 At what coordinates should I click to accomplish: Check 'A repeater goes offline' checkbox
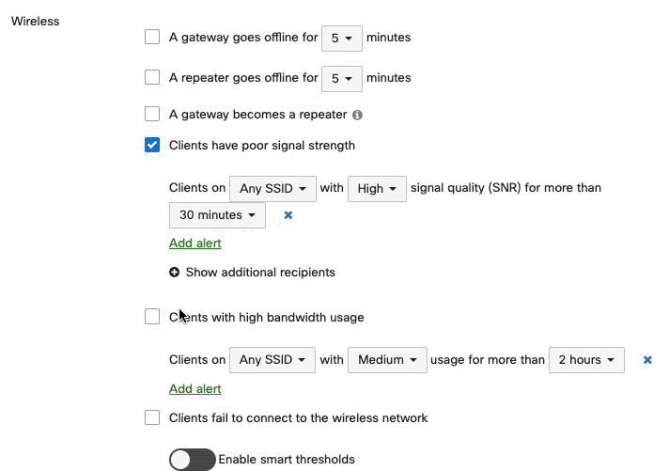152,78
